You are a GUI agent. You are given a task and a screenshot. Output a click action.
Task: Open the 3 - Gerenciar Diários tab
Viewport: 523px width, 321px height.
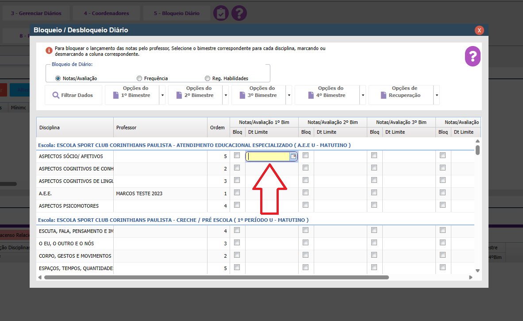pyautogui.click(x=36, y=13)
